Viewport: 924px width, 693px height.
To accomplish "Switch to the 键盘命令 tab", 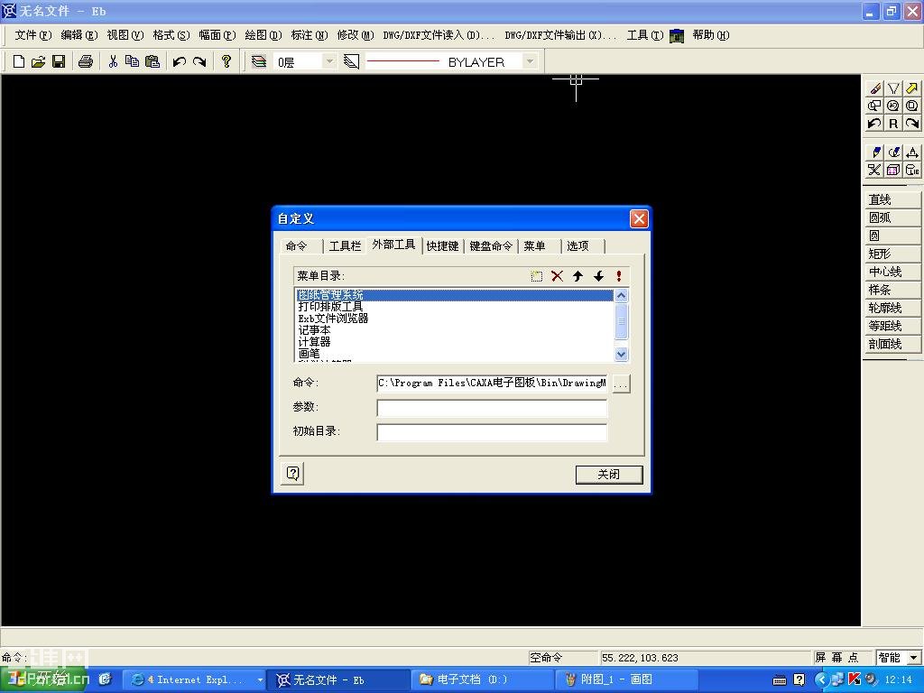I will [491, 245].
